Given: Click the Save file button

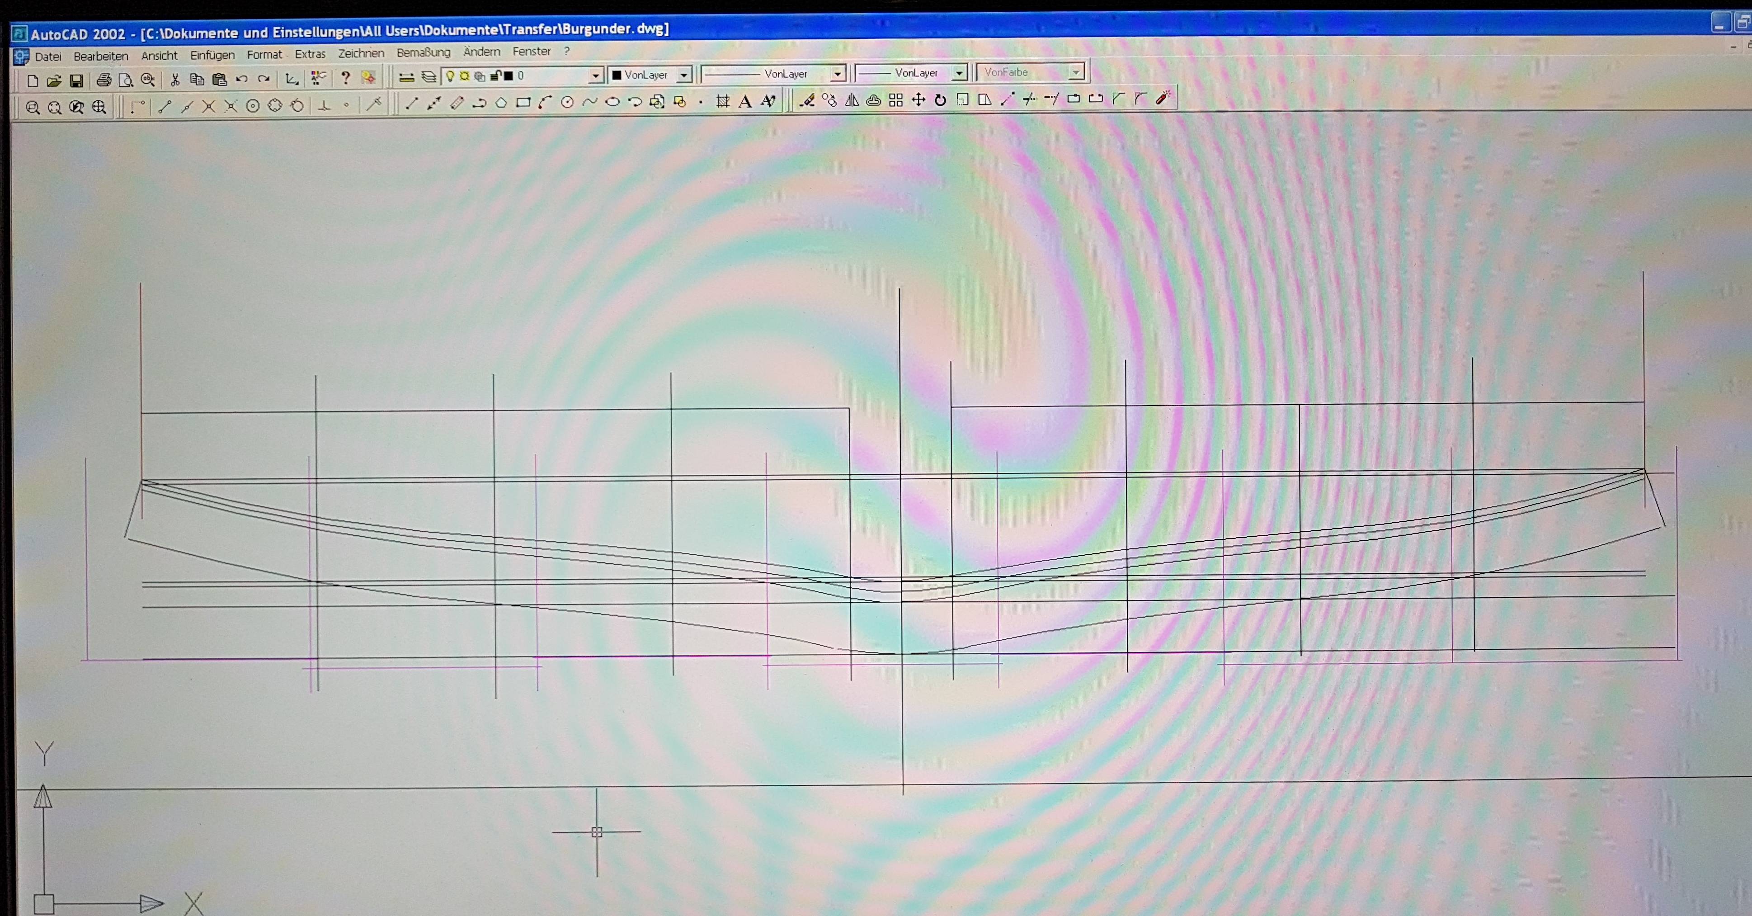Looking at the screenshot, I should 77,81.
